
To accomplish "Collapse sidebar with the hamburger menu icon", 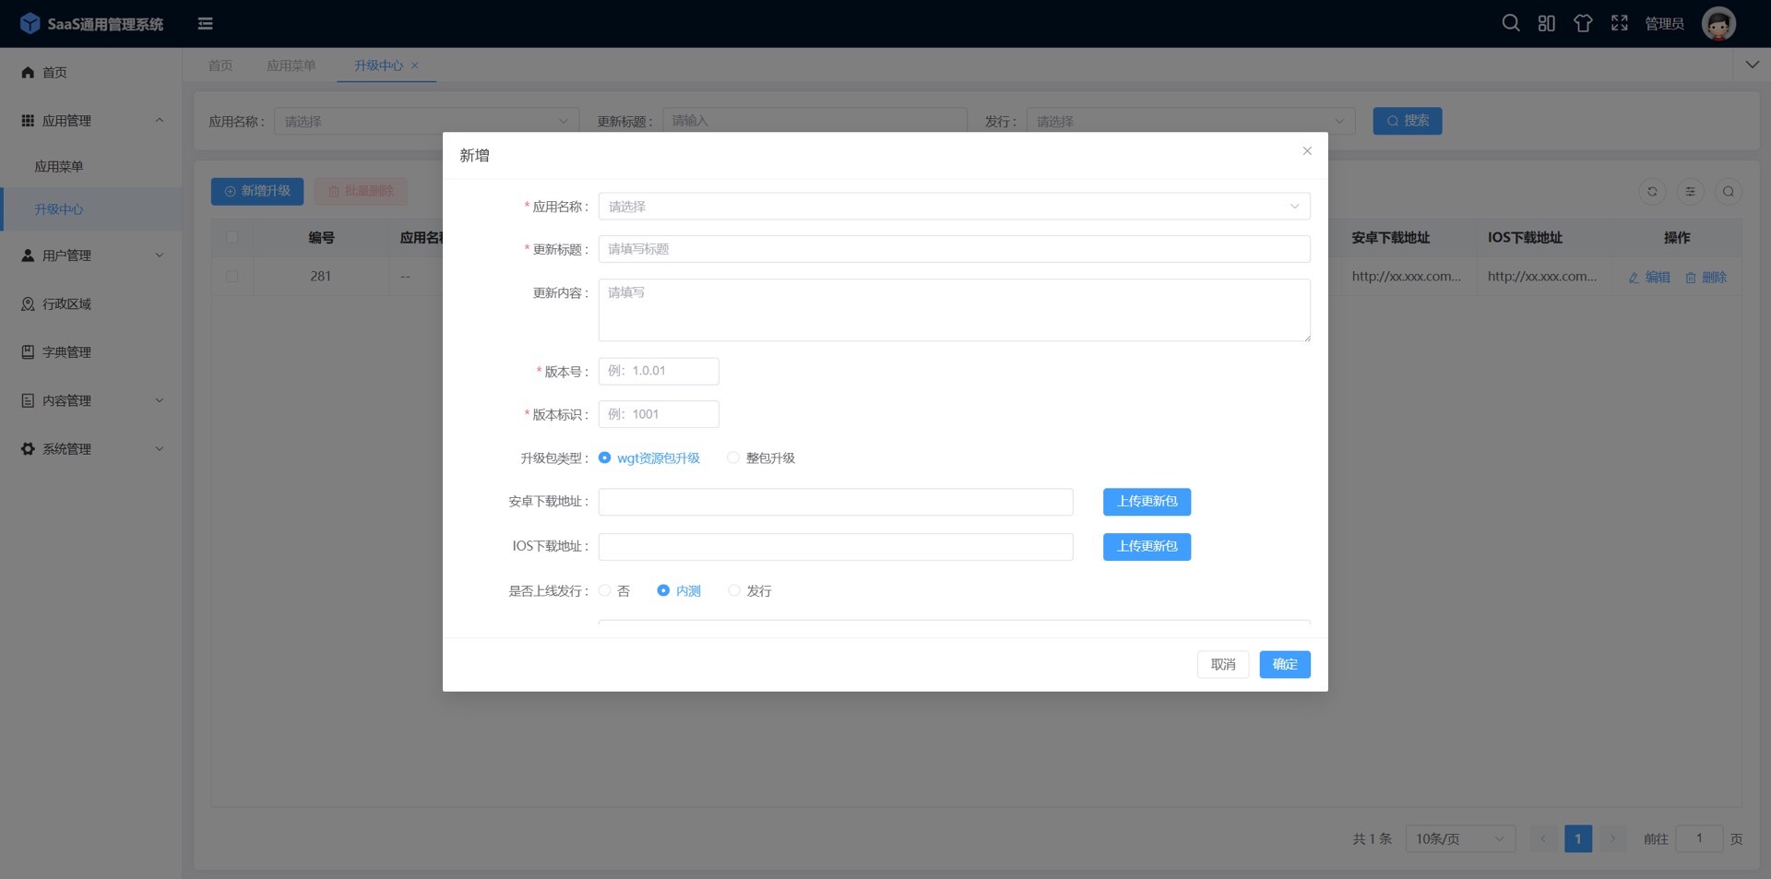I will pyautogui.click(x=206, y=24).
